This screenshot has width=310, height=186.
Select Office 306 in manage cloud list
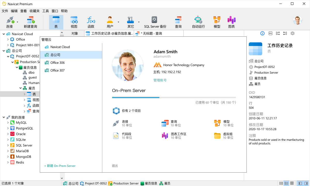pyautogui.click(x=71, y=63)
